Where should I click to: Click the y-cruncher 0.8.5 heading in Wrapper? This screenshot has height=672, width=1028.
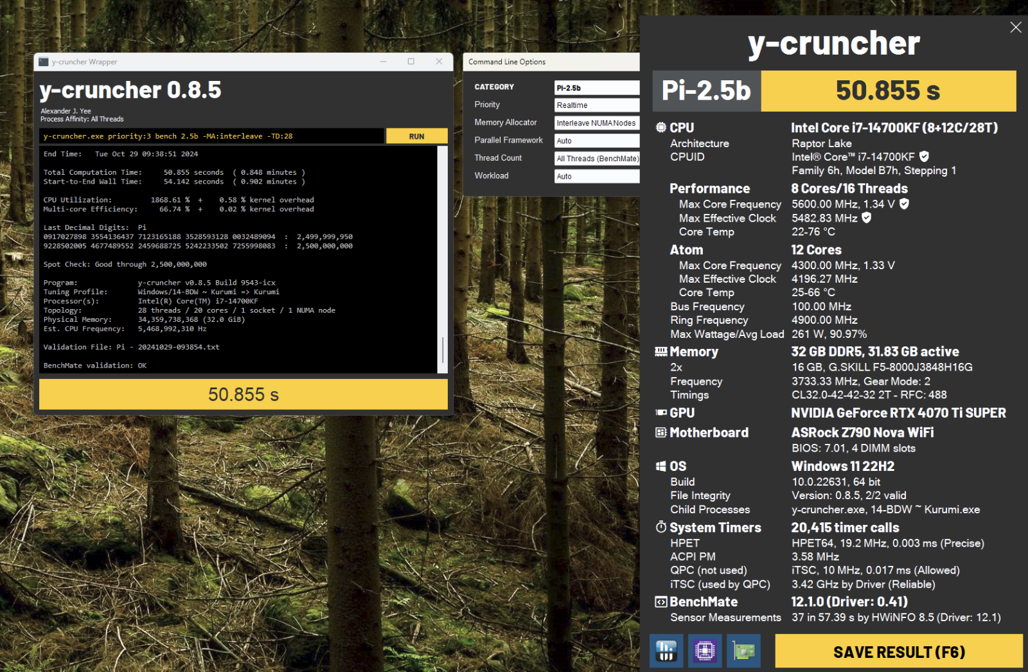[130, 90]
